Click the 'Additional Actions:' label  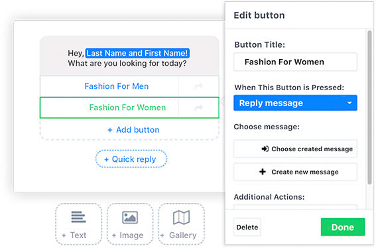pos(269,197)
